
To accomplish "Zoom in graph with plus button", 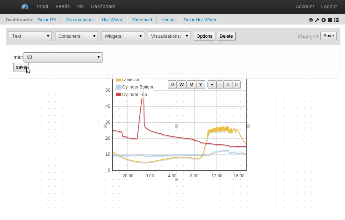I will click(212, 85).
